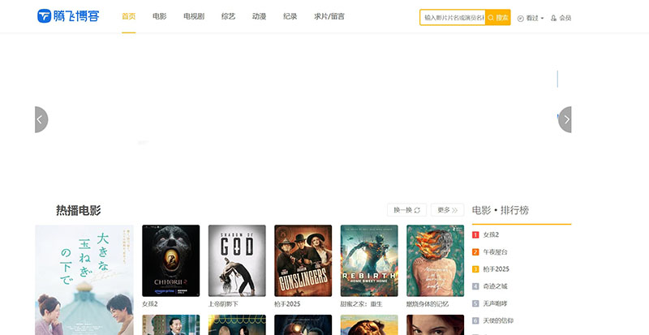The image size is (649, 335).
Task: Click 更多 to see more hot movies
Action: (448, 210)
